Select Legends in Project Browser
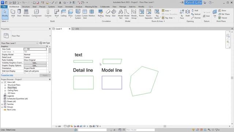This screenshot has width=234, height=132. (x=11, y=96)
